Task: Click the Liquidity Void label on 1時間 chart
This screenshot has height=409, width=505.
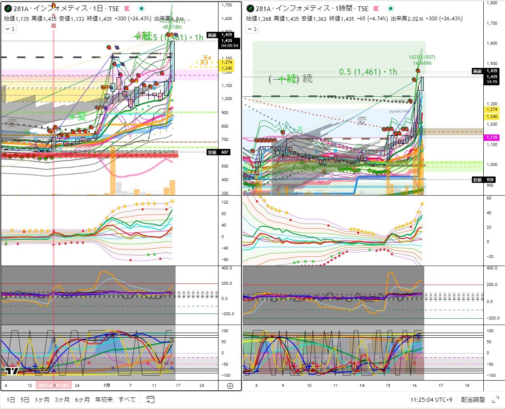Action: (x=399, y=111)
